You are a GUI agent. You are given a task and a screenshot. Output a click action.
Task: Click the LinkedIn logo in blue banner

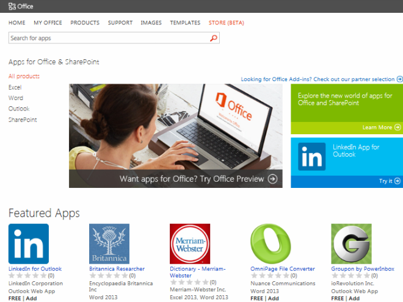tap(311, 157)
